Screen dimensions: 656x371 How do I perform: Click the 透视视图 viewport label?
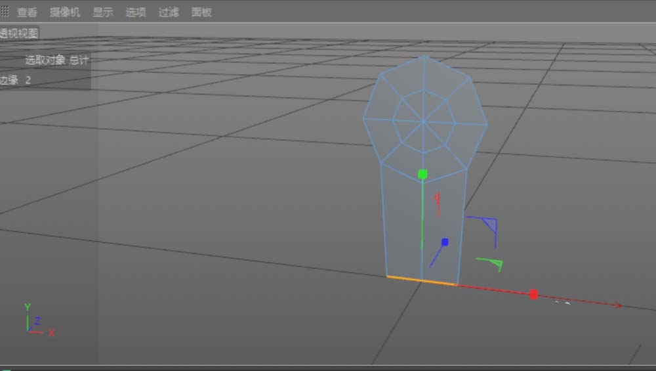pos(19,33)
